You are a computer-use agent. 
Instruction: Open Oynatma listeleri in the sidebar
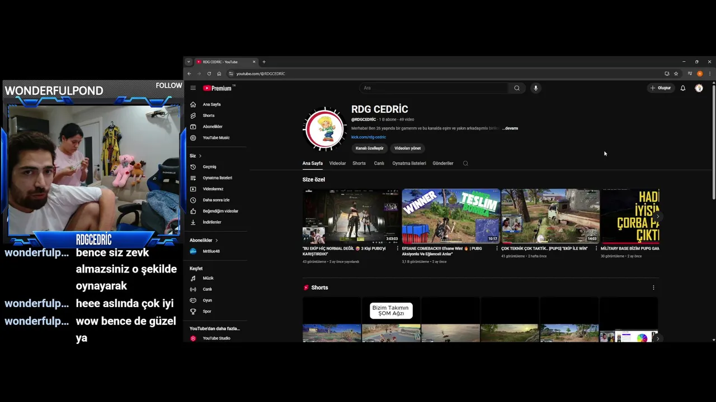click(x=218, y=178)
